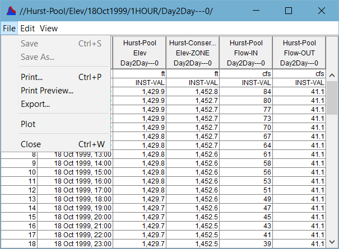Click the Hurst-Pool Flow-OUT column header
Viewport: 339px width, 249px height.
point(298,53)
